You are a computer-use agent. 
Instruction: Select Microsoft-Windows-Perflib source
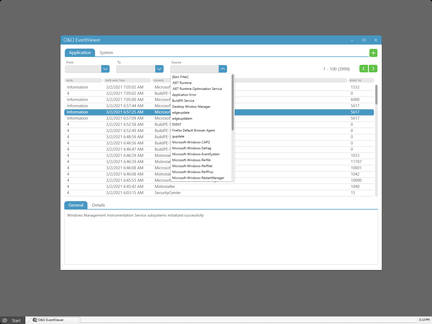click(201, 160)
